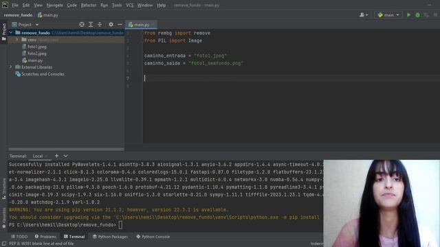Click the run with coverage icon
This screenshot has width=440, height=247.
(426, 15)
